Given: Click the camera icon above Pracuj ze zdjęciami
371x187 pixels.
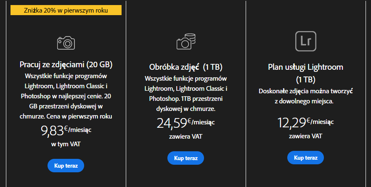Looking at the screenshot, I should (x=66, y=43).
